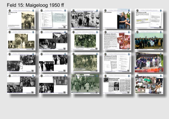
Task: Select the color slide of group on stage
Action: [149, 62]
